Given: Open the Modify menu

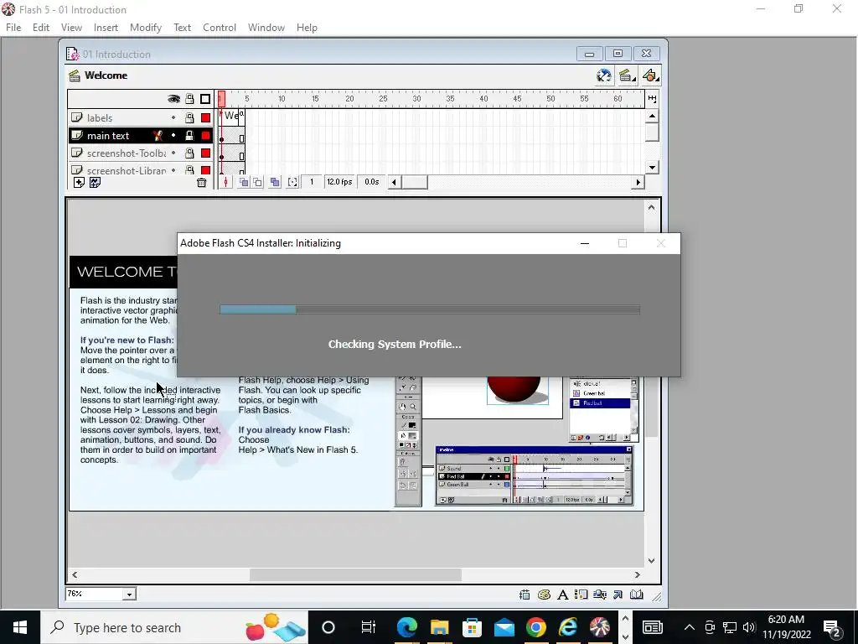Looking at the screenshot, I should (146, 28).
